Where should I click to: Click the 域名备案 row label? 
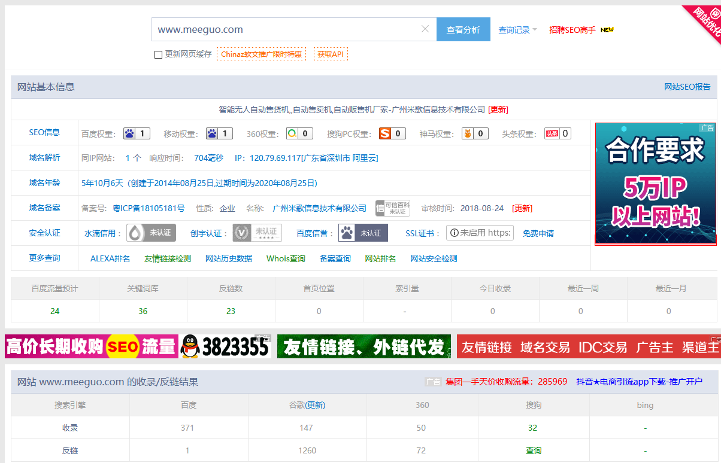[45, 208]
